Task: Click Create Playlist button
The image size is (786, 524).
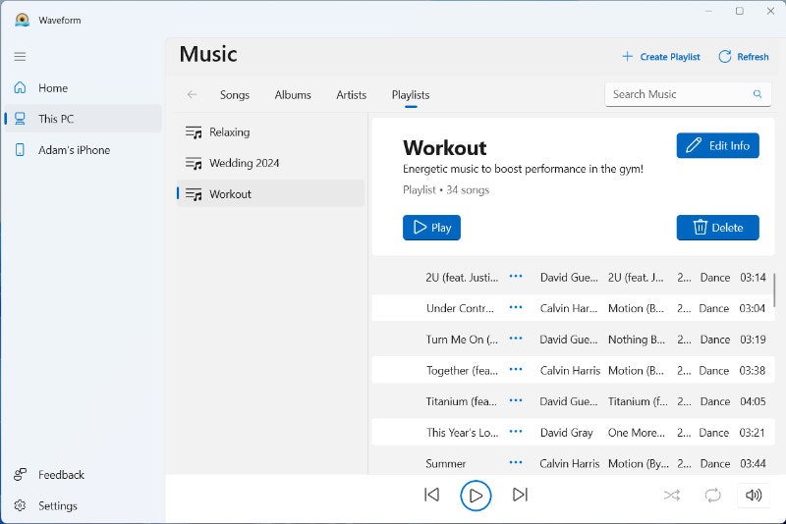Action: (x=661, y=57)
